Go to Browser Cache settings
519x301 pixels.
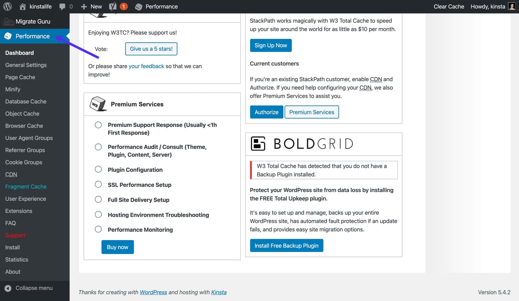(24, 126)
